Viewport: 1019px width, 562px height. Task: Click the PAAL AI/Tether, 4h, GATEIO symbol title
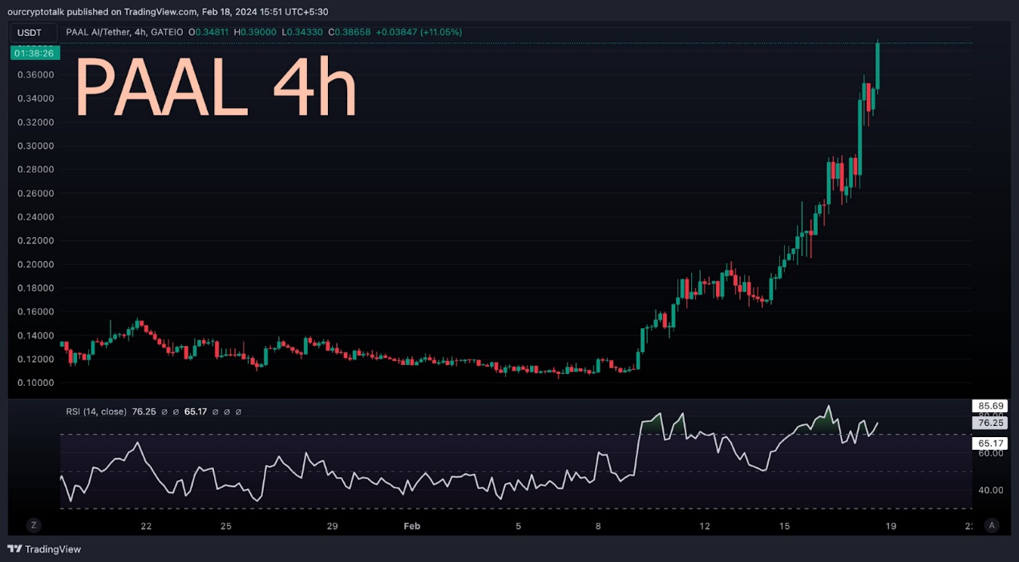point(124,32)
